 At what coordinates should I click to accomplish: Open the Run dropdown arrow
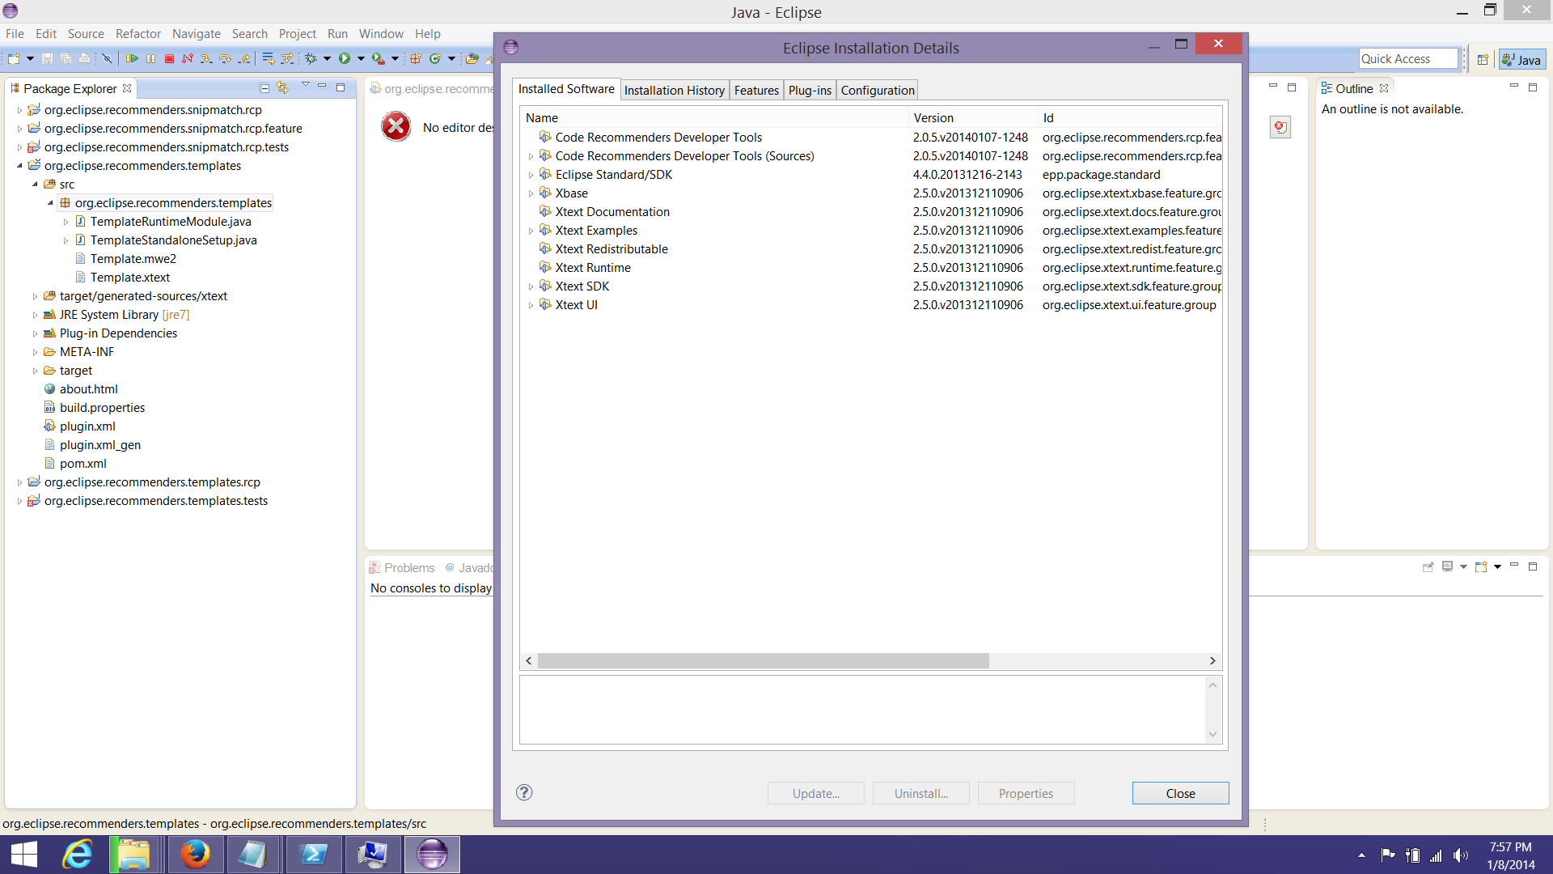click(361, 58)
